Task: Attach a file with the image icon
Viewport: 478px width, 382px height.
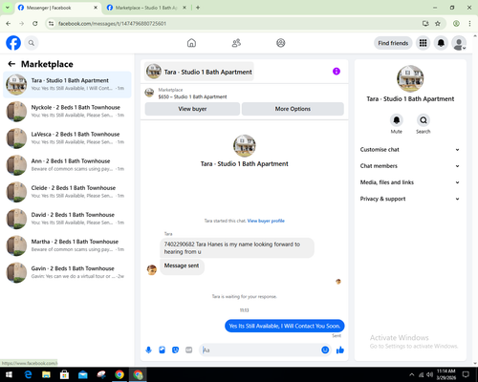Action: [x=162, y=350]
